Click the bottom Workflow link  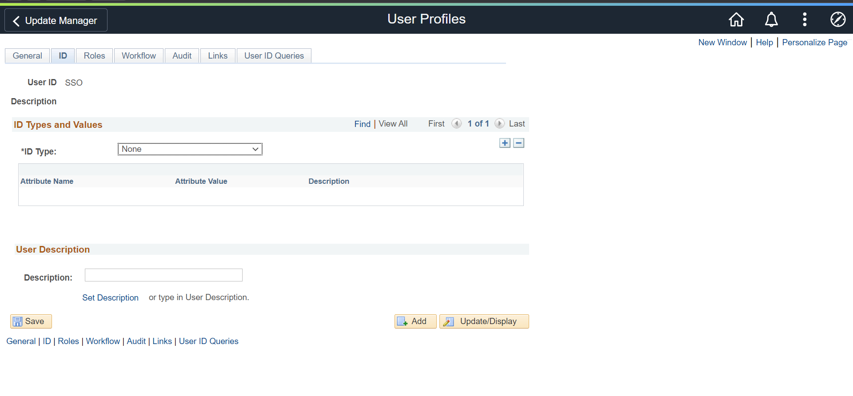pos(103,341)
